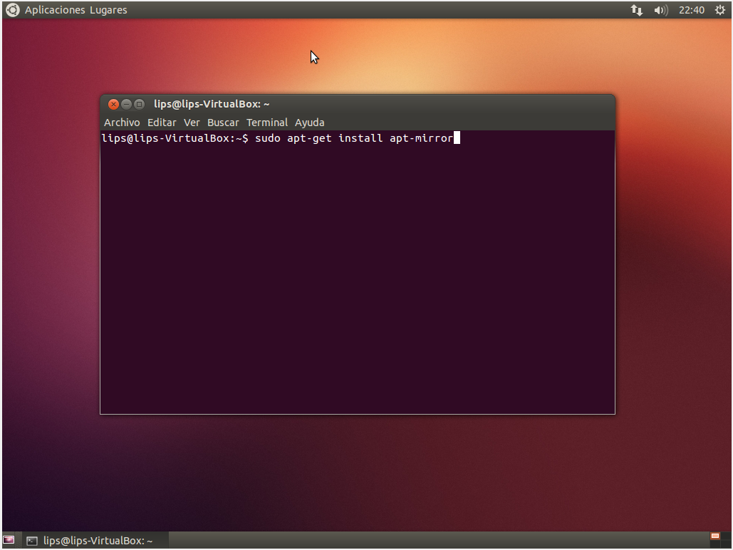The height and width of the screenshot is (550, 733).
Task: Open the session gear menu
Action: click(x=719, y=10)
